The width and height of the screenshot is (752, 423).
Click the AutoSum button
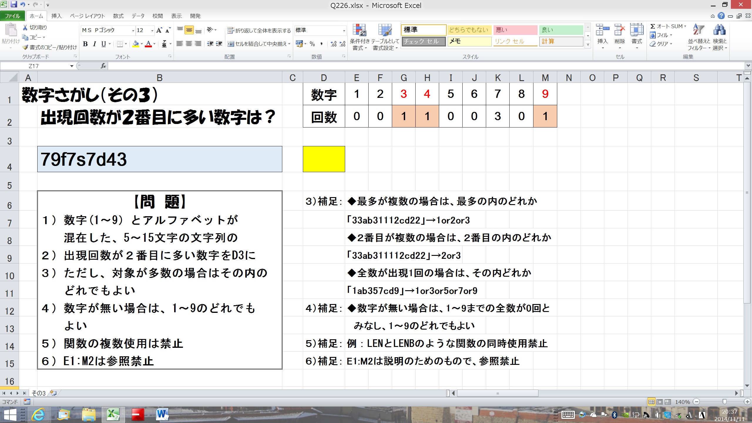pos(666,26)
